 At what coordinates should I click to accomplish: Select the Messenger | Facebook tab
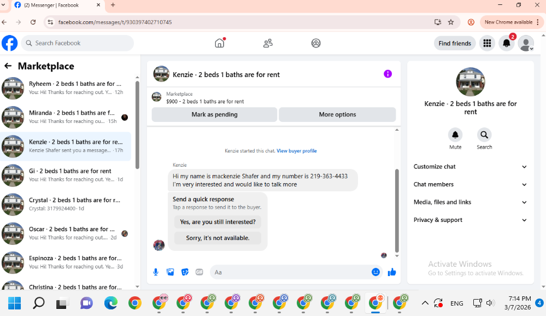point(57,5)
